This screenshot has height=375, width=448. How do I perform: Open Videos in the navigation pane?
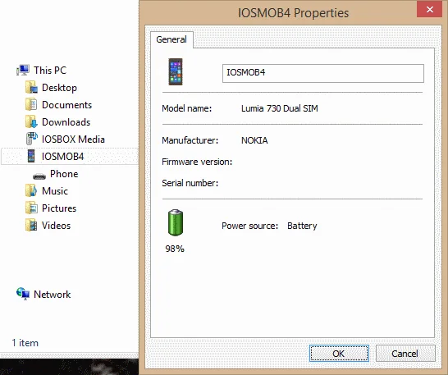pyautogui.click(x=57, y=226)
